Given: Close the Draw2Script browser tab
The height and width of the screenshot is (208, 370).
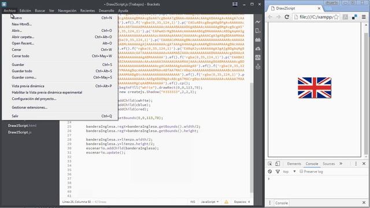Looking at the screenshot, I should click(319, 8).
